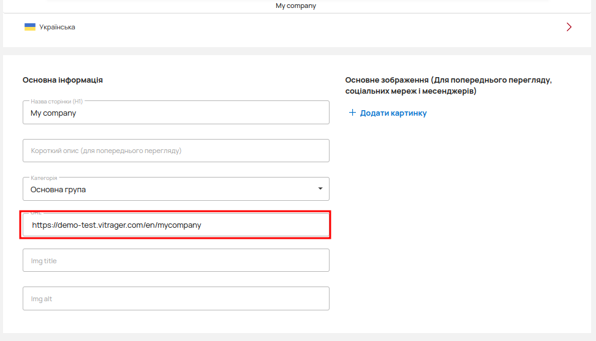
Task: Click the My company text in H1 field
Action: (53, 113)
